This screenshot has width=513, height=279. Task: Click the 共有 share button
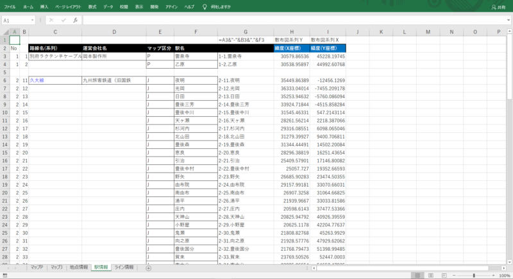[x=497, y=6]
